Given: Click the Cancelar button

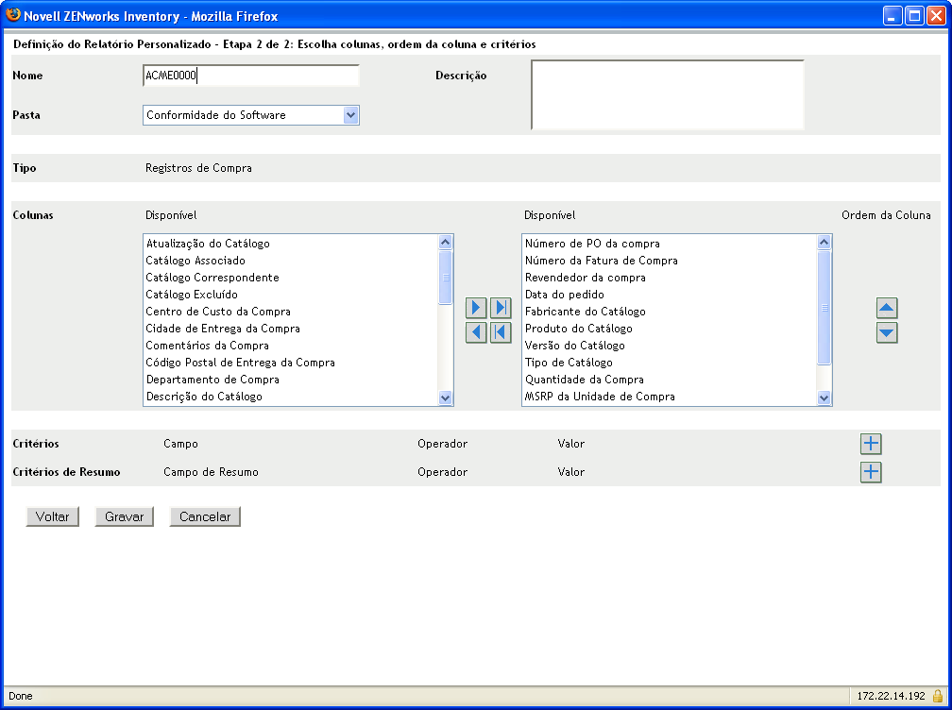Looking at the screenshot, I should pyautogui.click(x=205, y=516).
